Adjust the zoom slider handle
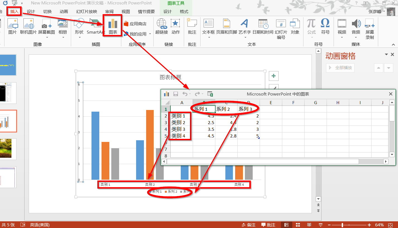Screen dimensions: 398x228 pos(342,225)
